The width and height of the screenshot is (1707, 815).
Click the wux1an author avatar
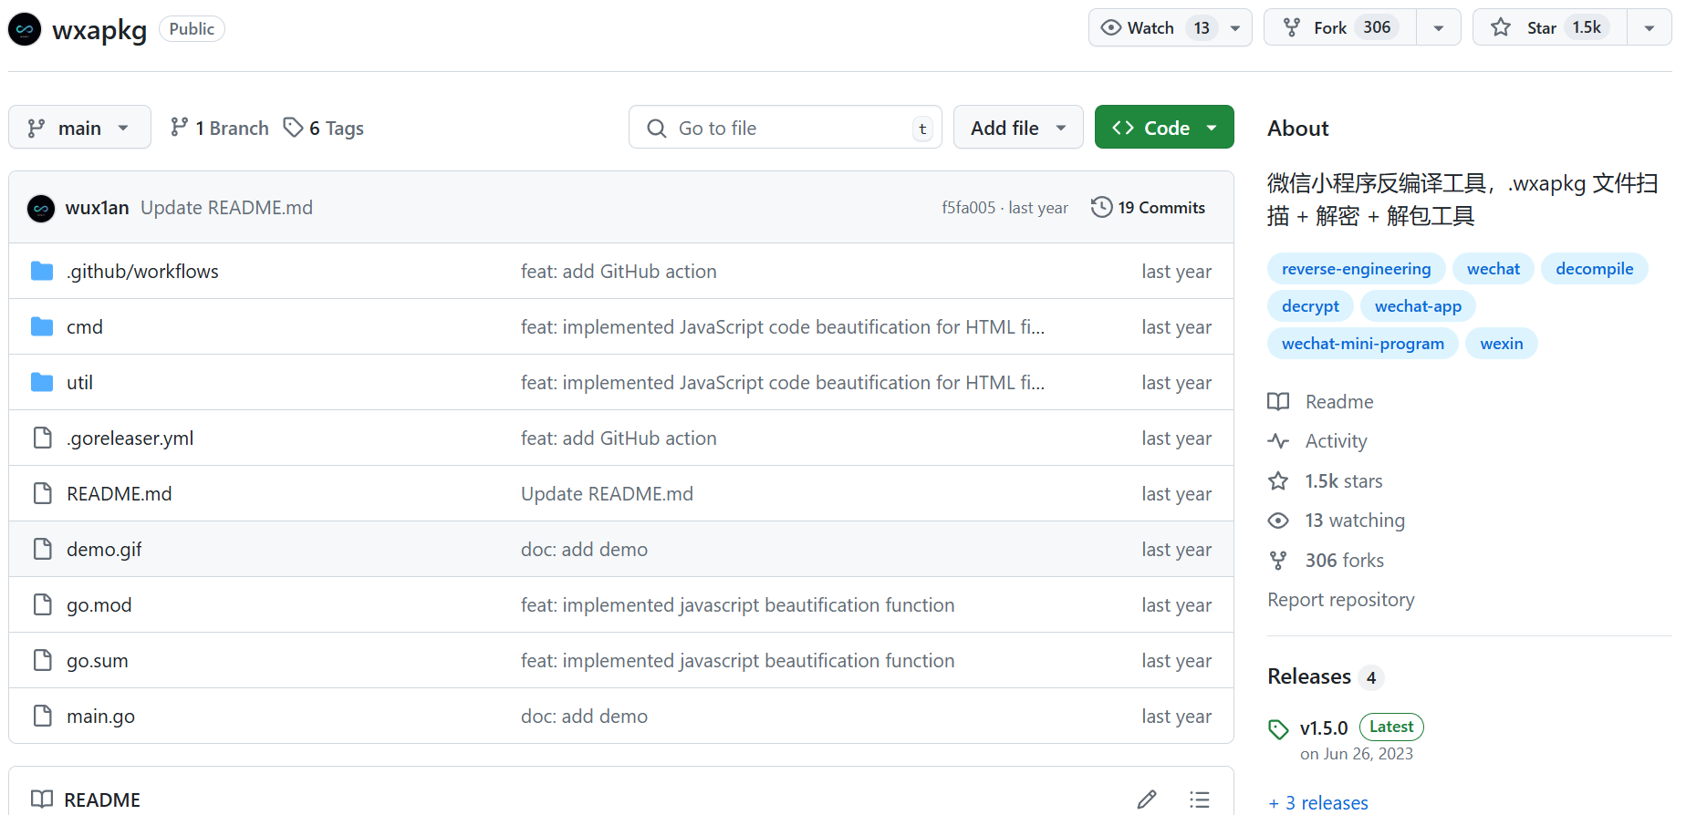click(x=41, y=209)
